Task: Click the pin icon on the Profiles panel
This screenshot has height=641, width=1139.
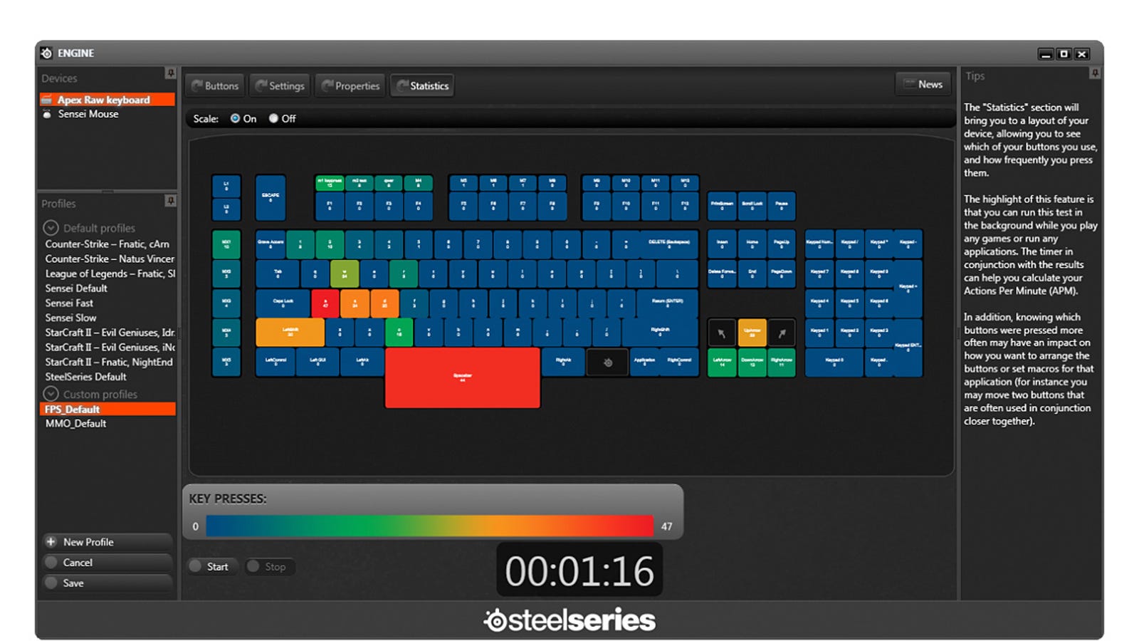Action: 170,201
